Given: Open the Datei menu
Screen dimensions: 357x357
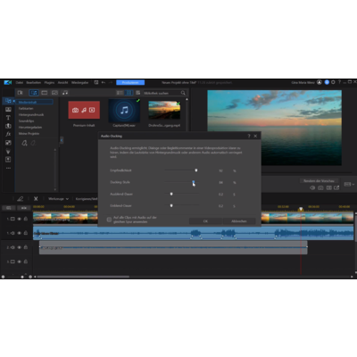Looking at the screenshot, I should [20, 82].
